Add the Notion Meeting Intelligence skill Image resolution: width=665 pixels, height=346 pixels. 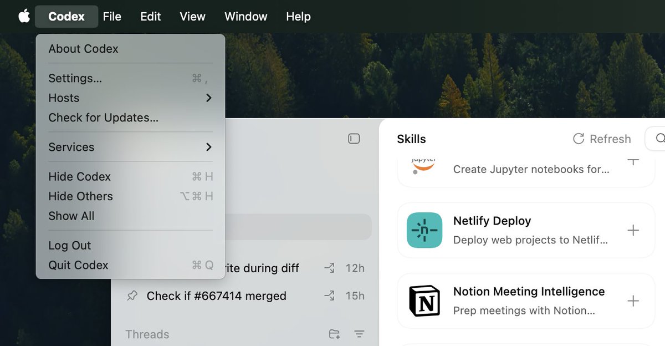[x=633, y=301]
